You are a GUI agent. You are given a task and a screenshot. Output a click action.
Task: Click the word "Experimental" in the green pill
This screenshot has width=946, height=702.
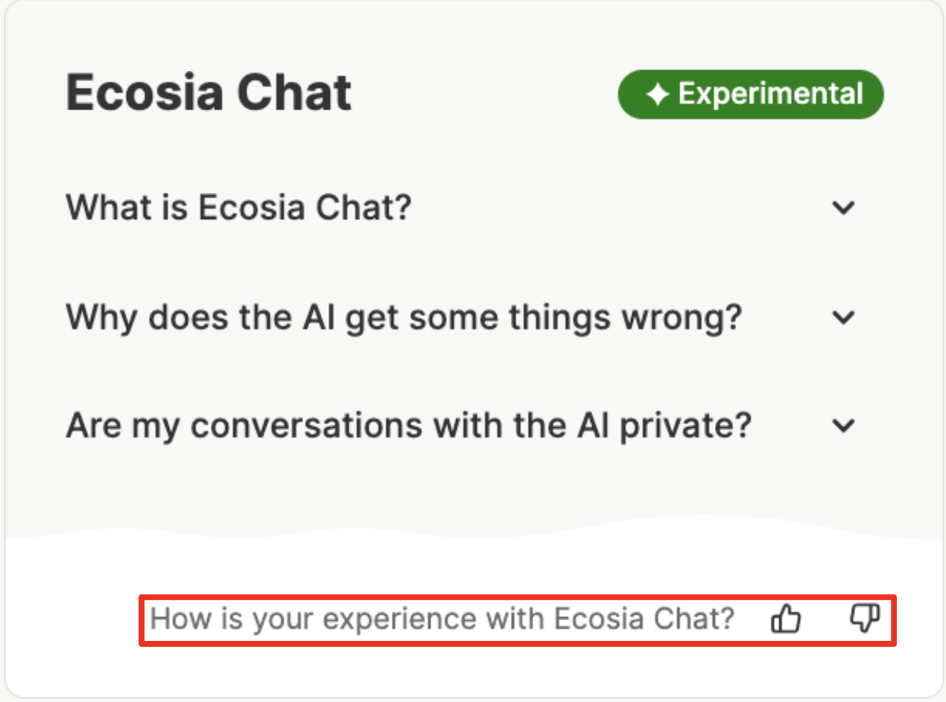click(770, 95)
